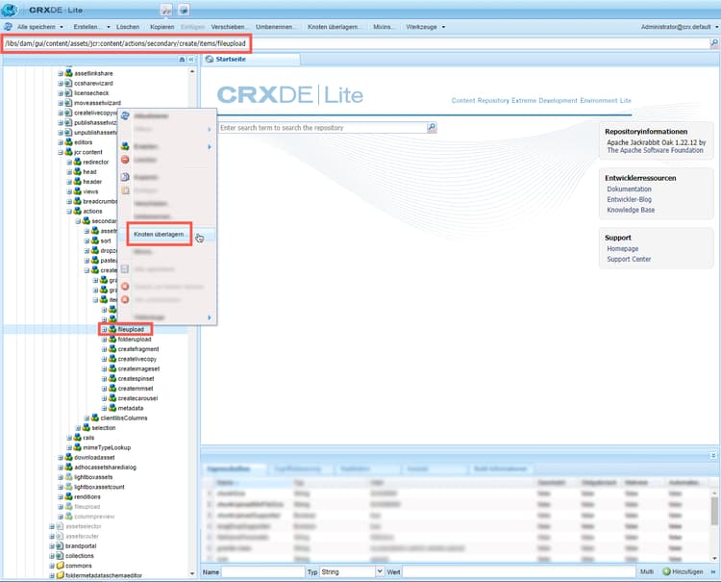Open the Dokumentation link
The width and height of the screenshot is (721, 582).
click(x=629, y=190)
